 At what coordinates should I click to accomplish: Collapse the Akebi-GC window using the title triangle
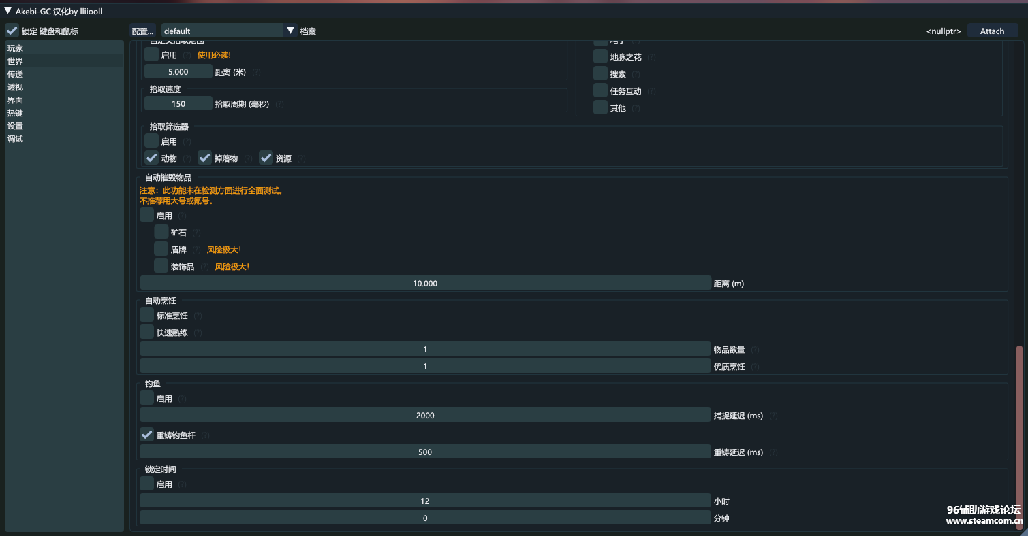[x=8, y=11]
